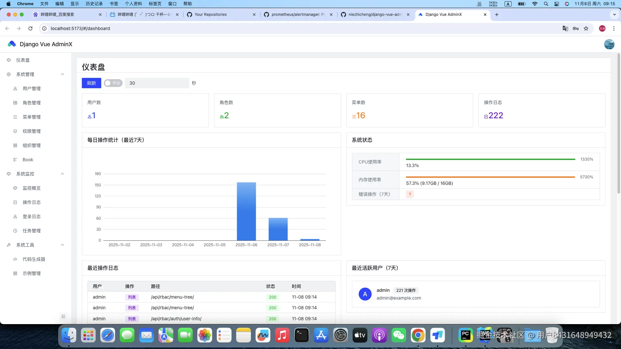
Task: Toggle the 手动 auto-refresh switch
Action: 113,83
